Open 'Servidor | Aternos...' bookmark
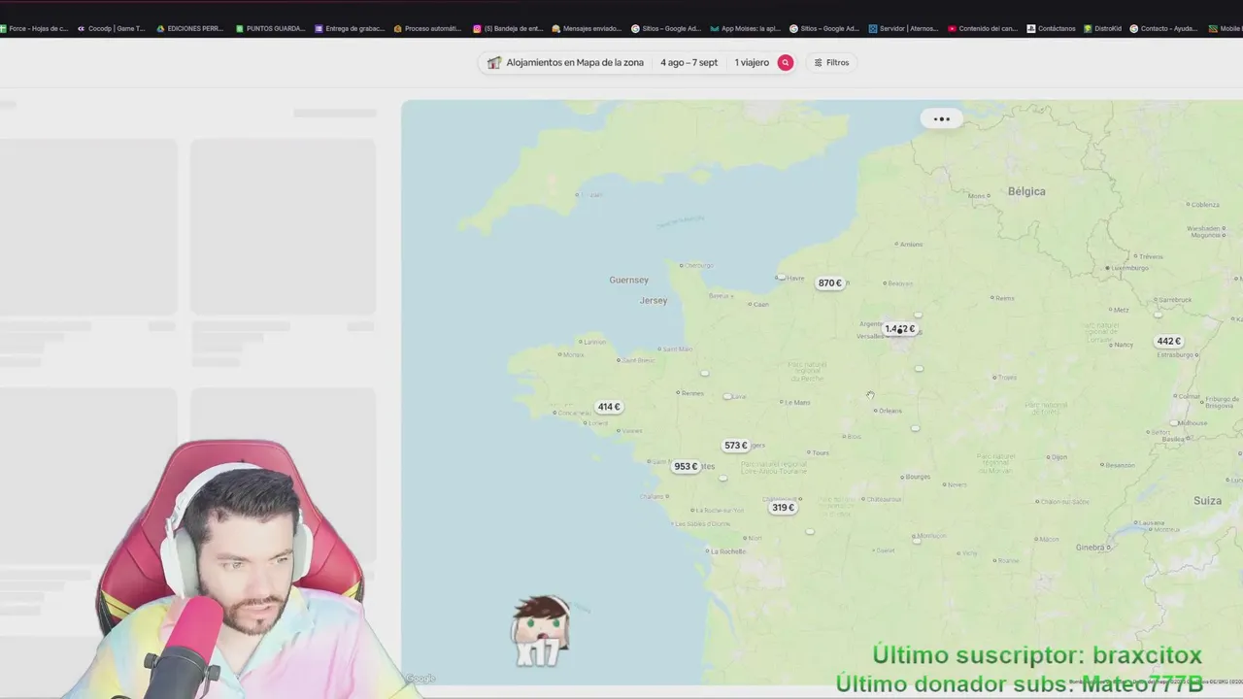 point(903,28)
